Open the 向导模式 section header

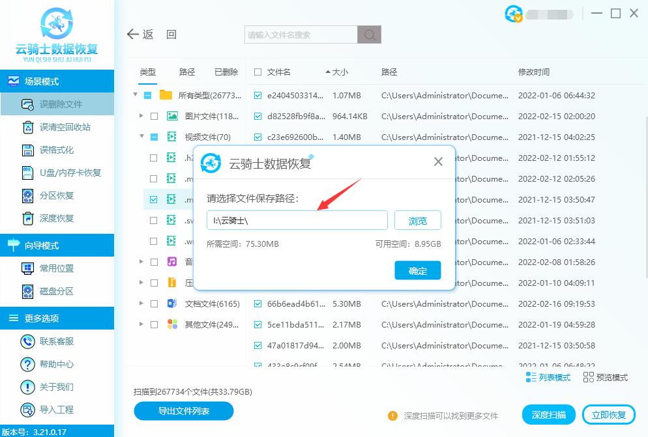pos(57,246)
